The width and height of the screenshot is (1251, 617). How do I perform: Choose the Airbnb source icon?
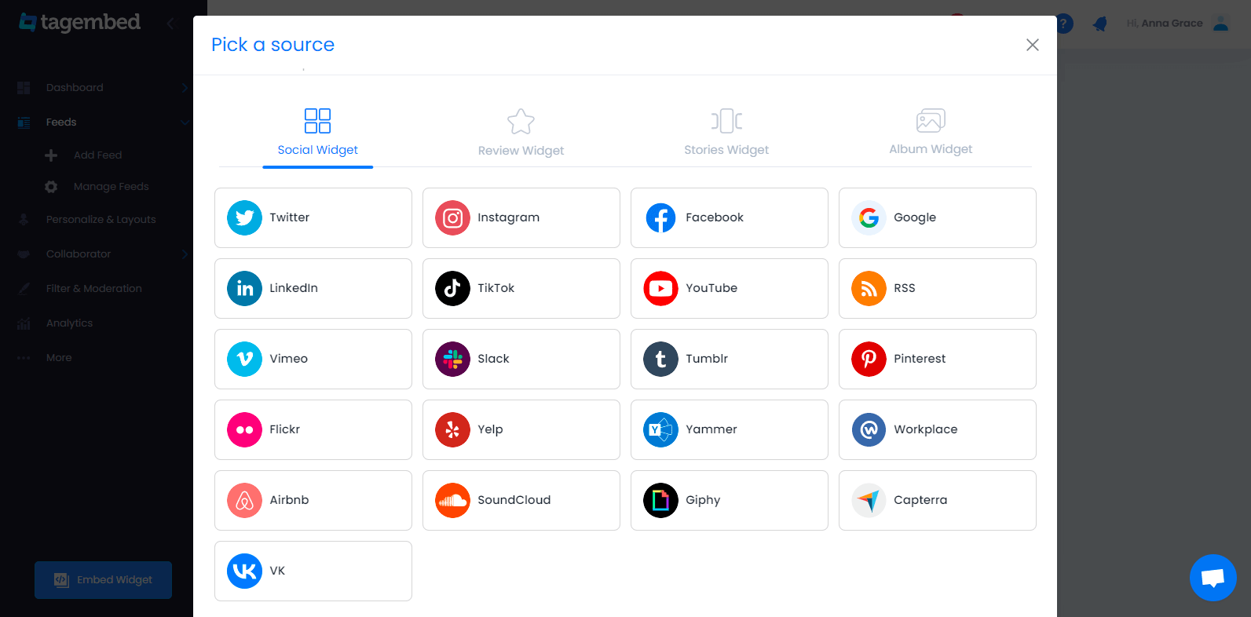(x=244, y=500)
